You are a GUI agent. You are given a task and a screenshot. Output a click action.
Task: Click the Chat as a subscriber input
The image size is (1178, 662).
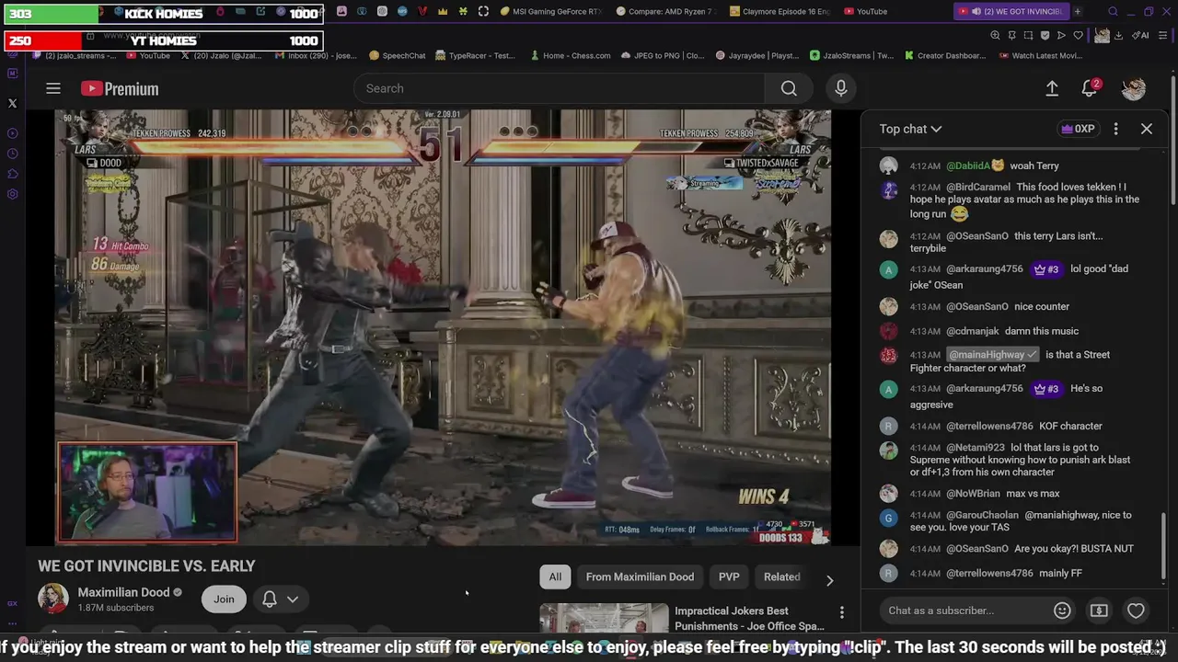(x=964, y=611)
